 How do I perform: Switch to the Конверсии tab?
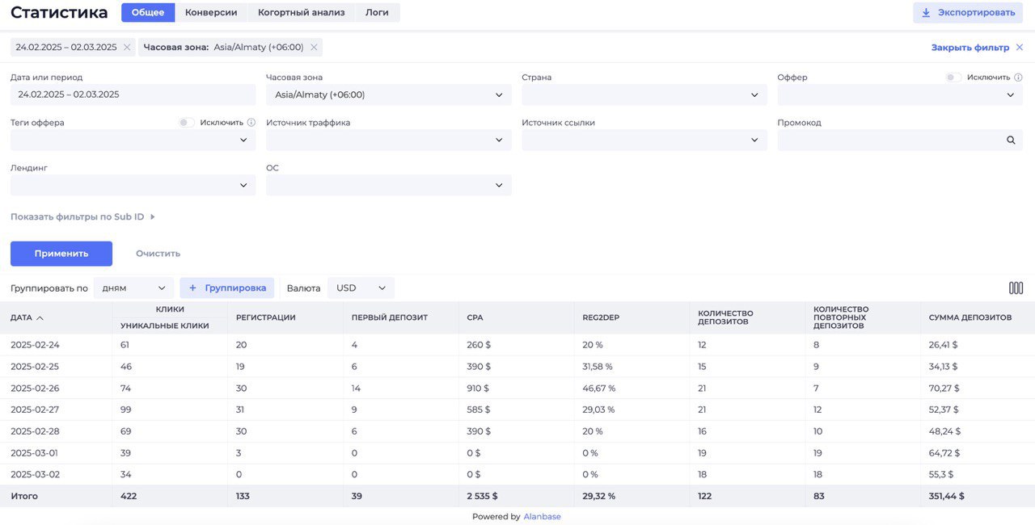pos(211,13)
